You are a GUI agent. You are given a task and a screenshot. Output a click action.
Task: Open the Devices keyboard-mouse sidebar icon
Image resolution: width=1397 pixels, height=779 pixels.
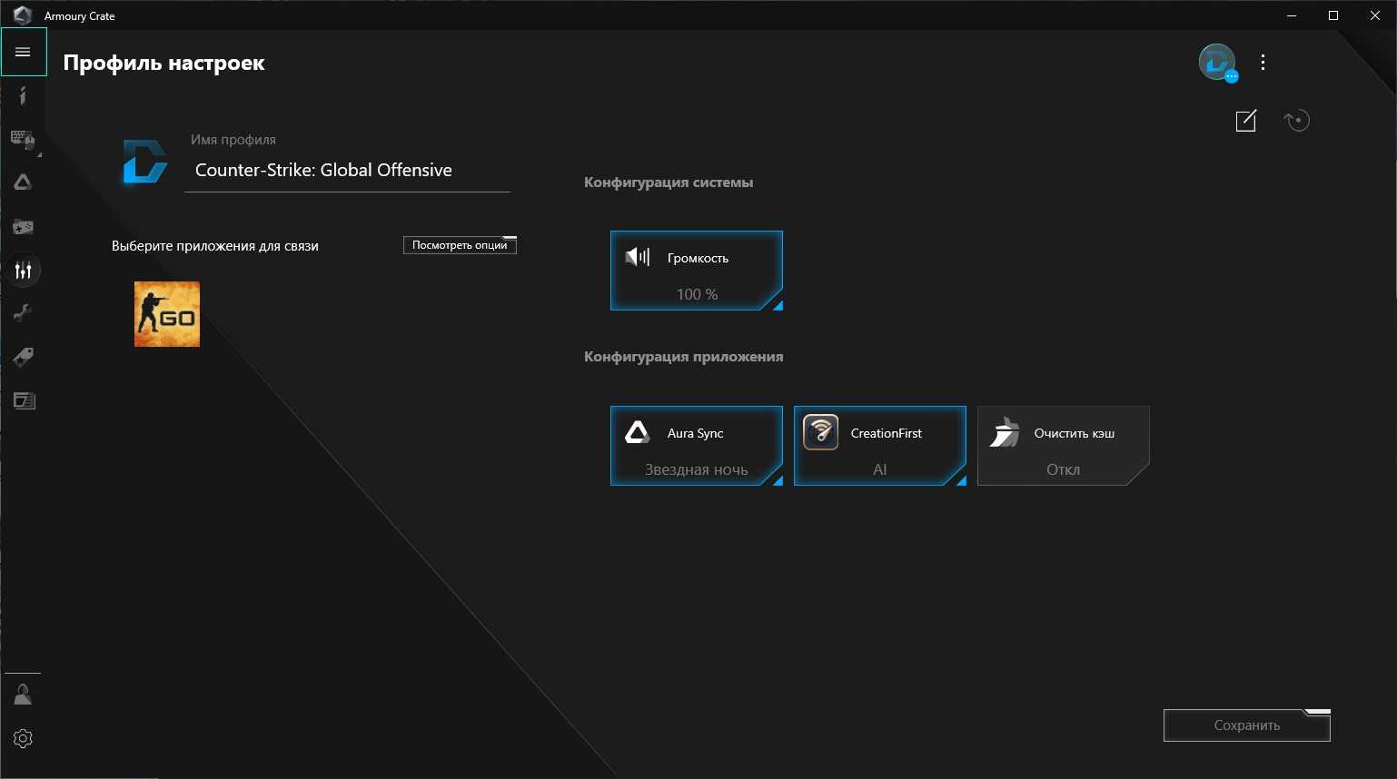[x=23, y=139]
